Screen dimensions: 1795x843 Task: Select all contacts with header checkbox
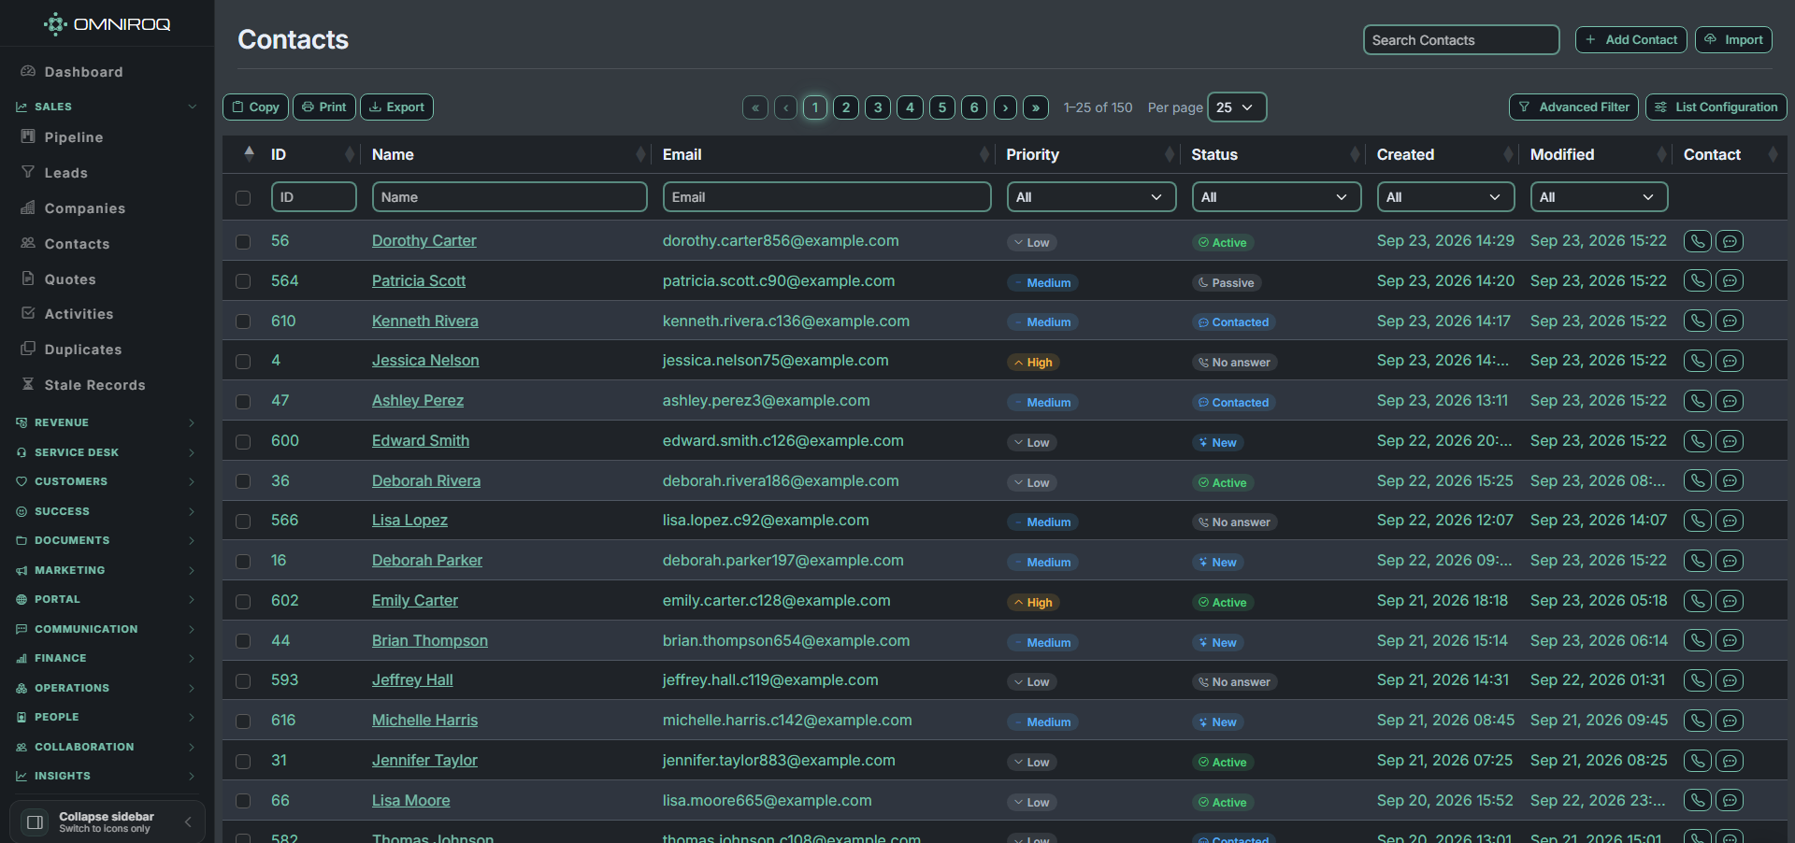(x=243, y=198)
